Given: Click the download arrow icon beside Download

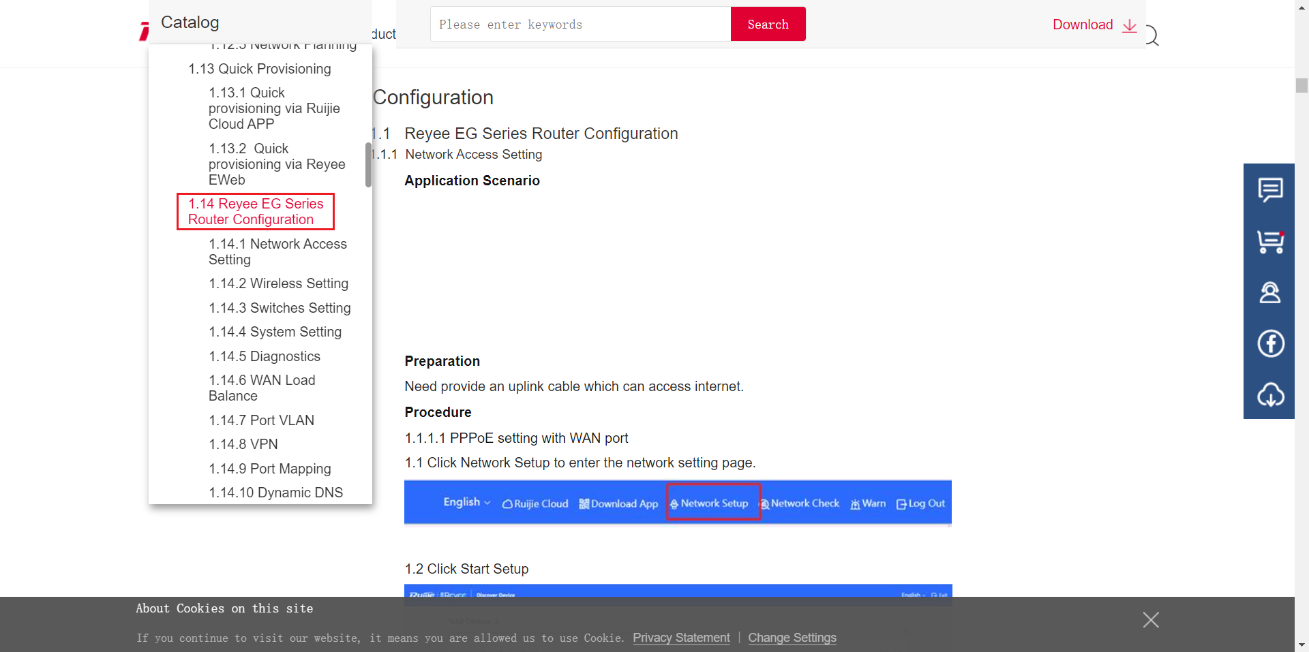Looking at the screenshot, I should (1130, 25).
